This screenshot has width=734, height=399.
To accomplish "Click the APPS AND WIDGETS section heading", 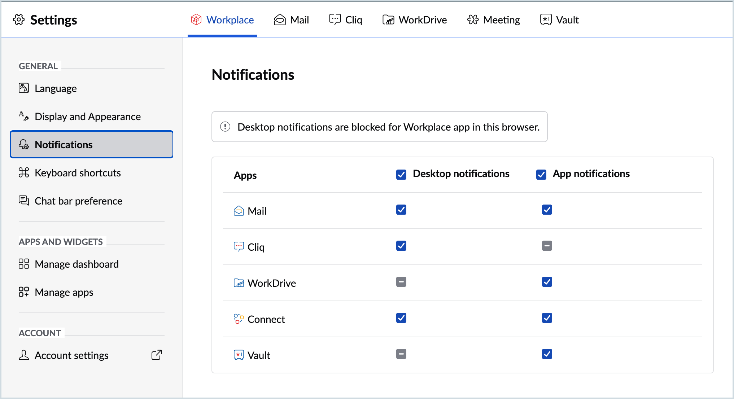I will coord(61,242).
